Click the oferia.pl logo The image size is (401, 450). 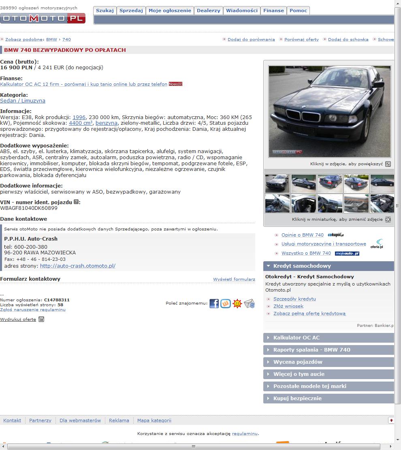coord(377,244)
